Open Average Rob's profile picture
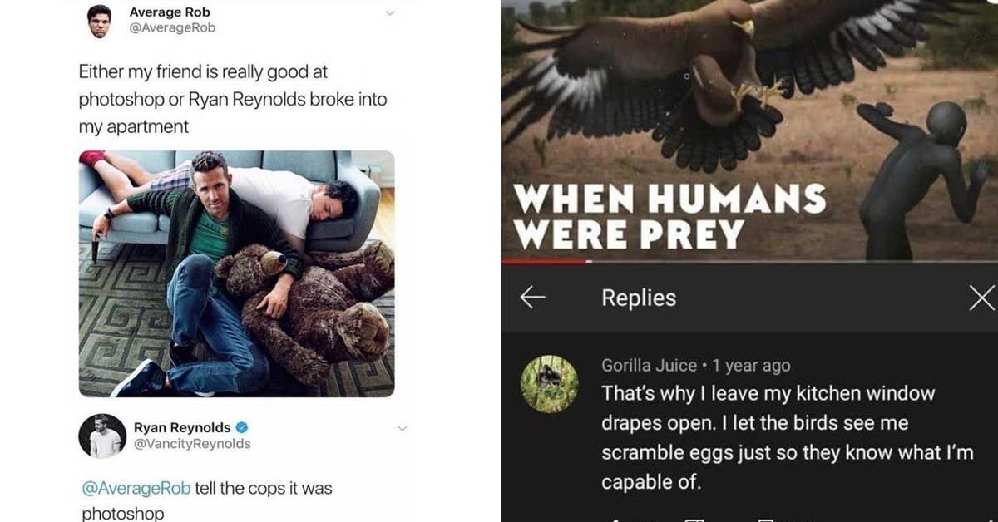Image resolution: width=998 pixels, height=522 pixels. tap(100, 21)
